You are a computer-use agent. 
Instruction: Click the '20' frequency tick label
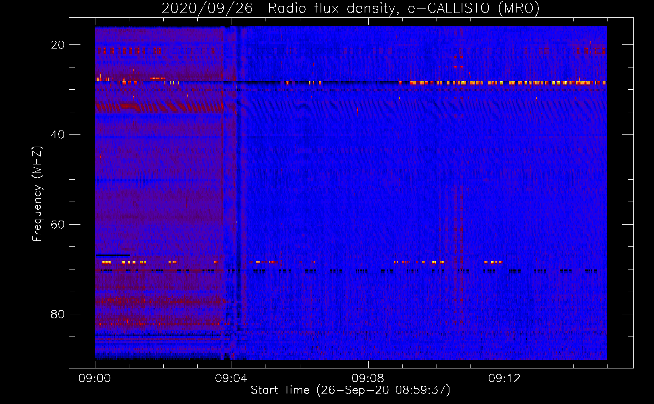tap(58, 45)
